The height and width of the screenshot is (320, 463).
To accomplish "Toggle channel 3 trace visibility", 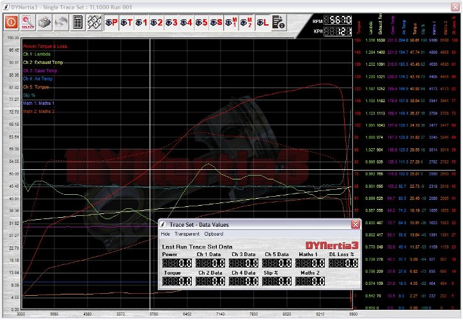I will (171, 22).
